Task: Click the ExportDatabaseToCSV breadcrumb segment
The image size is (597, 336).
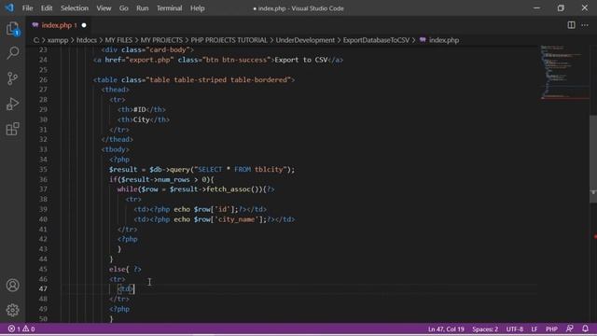Action: pos(376,40)
